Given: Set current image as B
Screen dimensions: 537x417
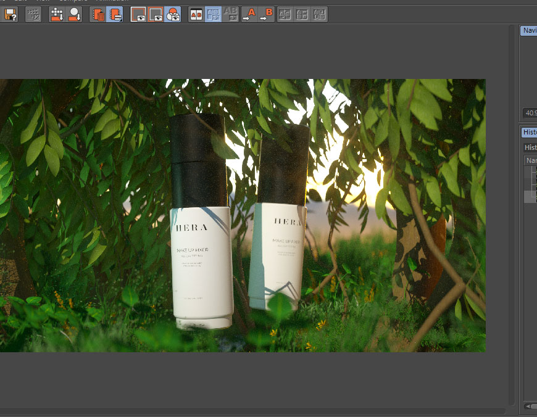Looking at the screenshot, I should 267,15.
